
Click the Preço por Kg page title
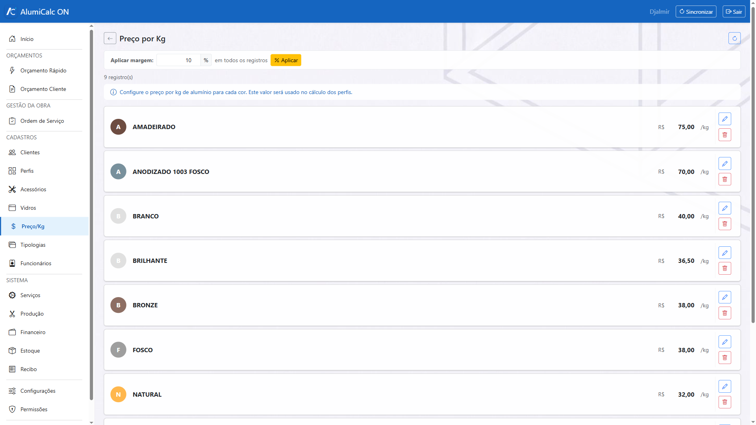pos(143,39)
